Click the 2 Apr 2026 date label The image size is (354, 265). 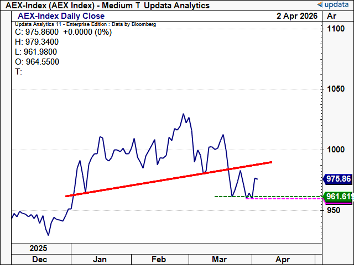pyautogui.click(x=297, y=16)
